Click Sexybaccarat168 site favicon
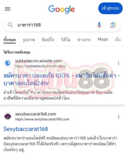Screen dimensions: 127x158 point(8,116)
